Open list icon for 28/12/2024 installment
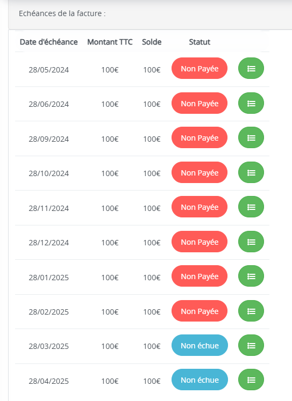This screenshot has width=292, height=401. tap(251, 242)
